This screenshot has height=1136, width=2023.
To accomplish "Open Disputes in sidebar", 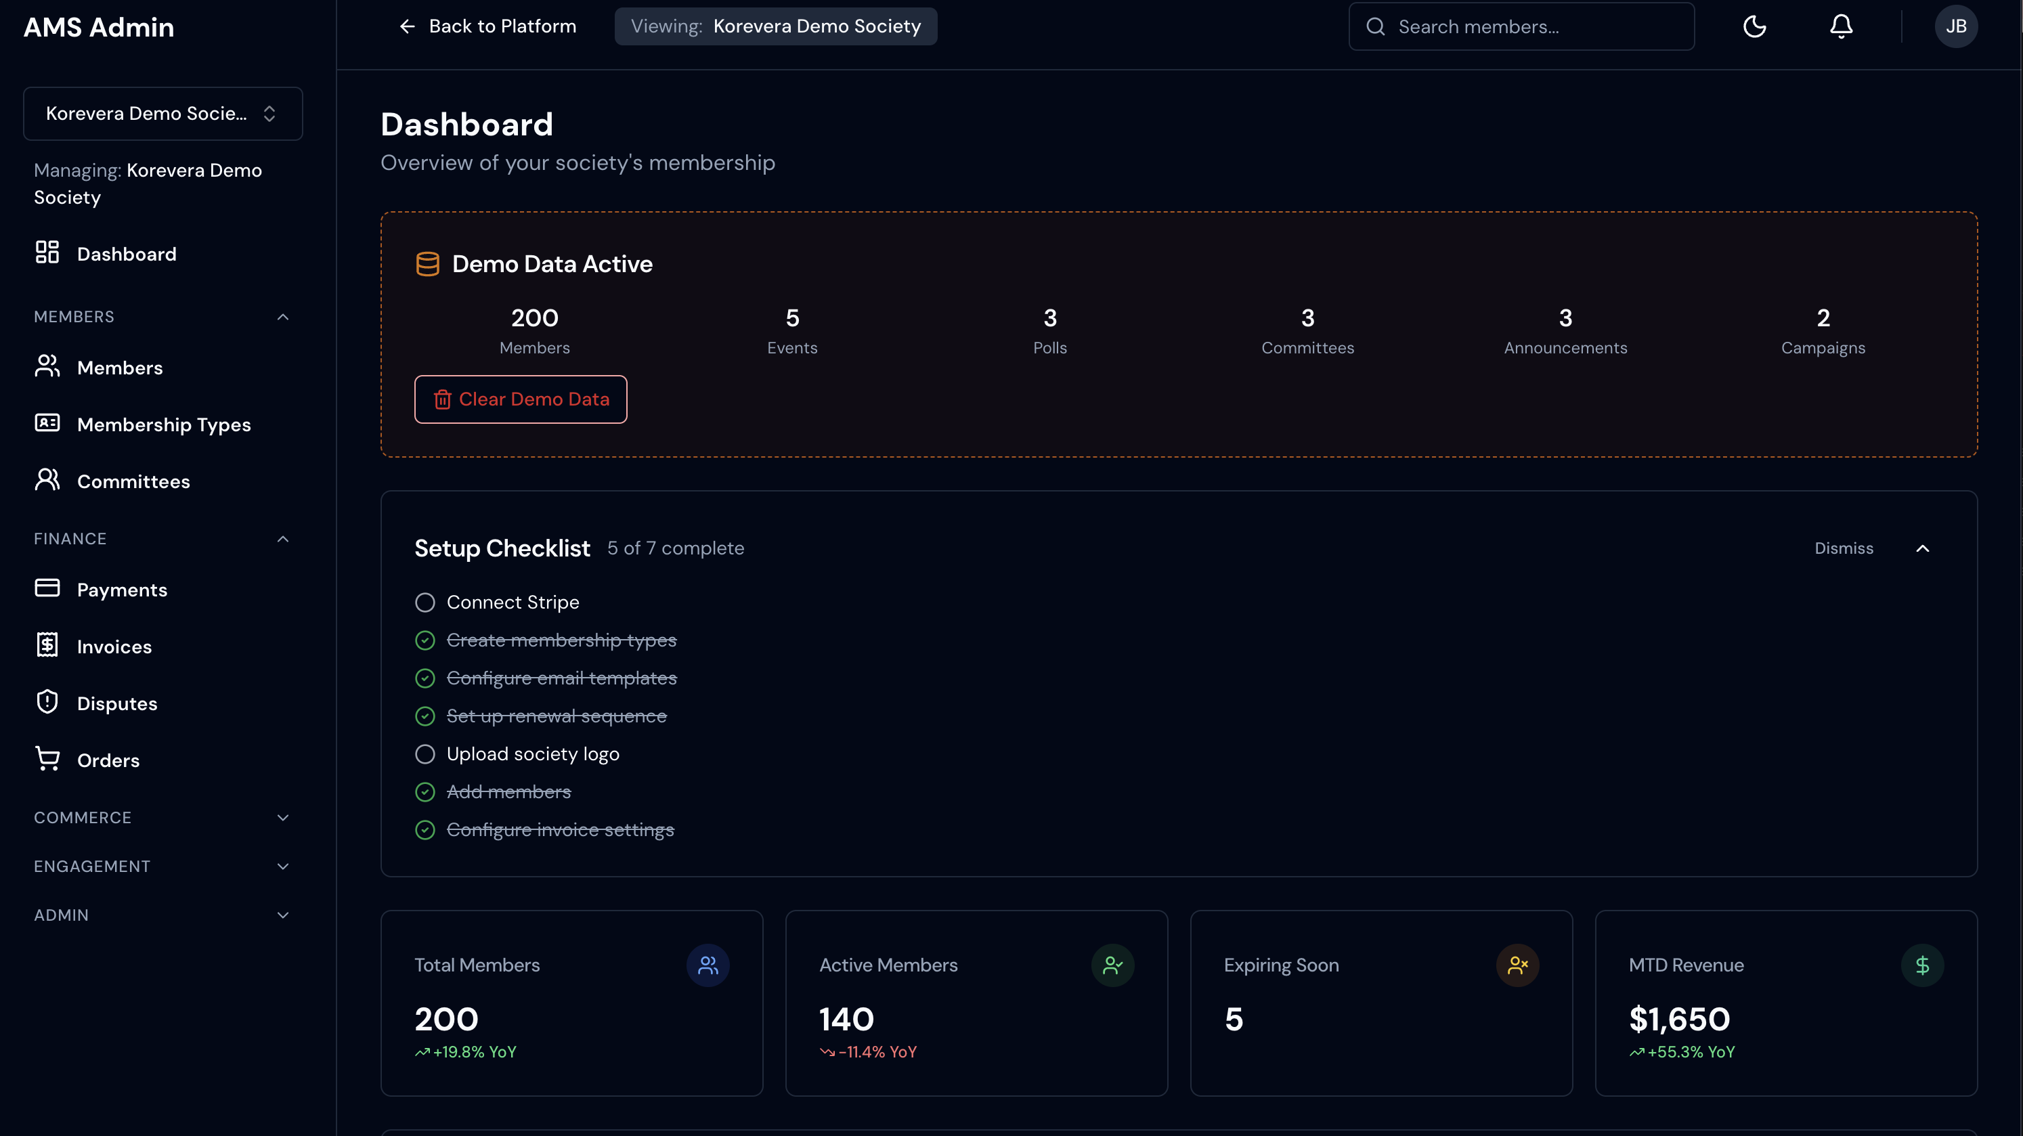I will coord(162,703).
